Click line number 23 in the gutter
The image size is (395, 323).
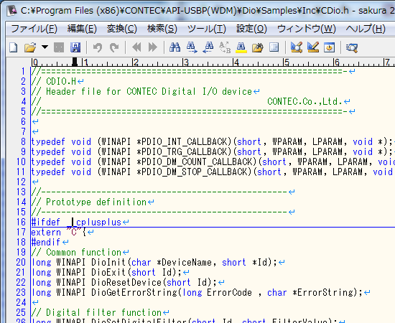click(x=21, y=293)
